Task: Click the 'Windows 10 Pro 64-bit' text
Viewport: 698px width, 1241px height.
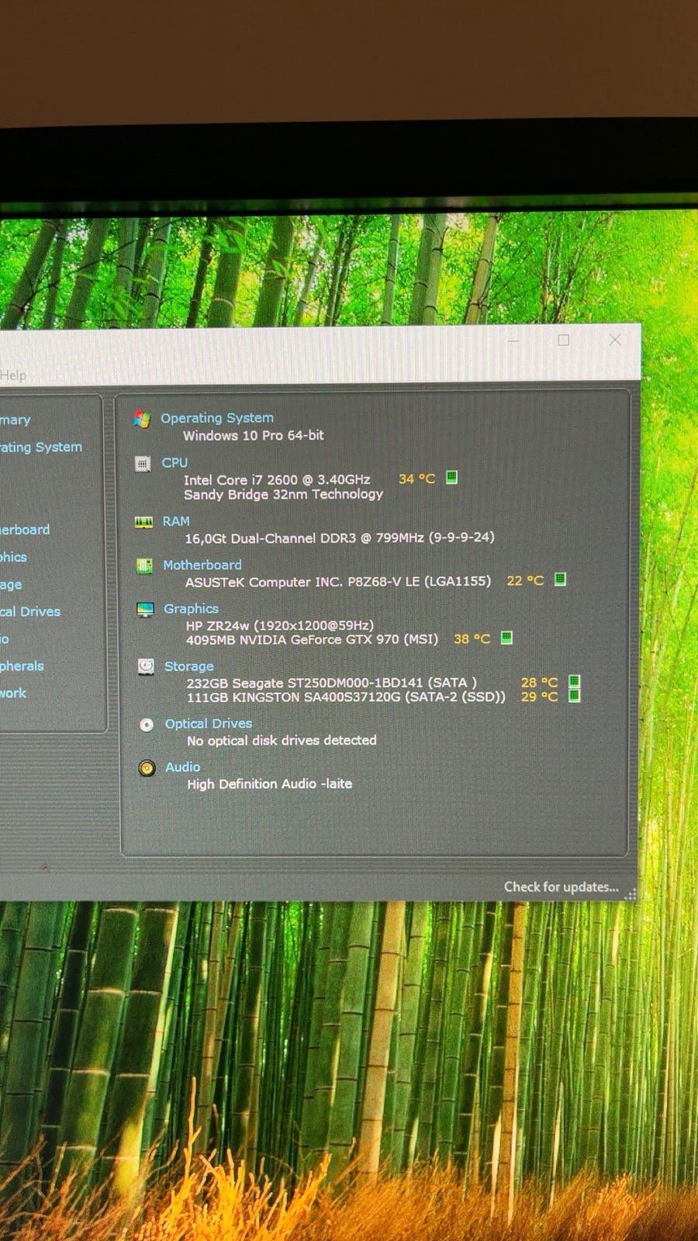Action: click(254, 436)
